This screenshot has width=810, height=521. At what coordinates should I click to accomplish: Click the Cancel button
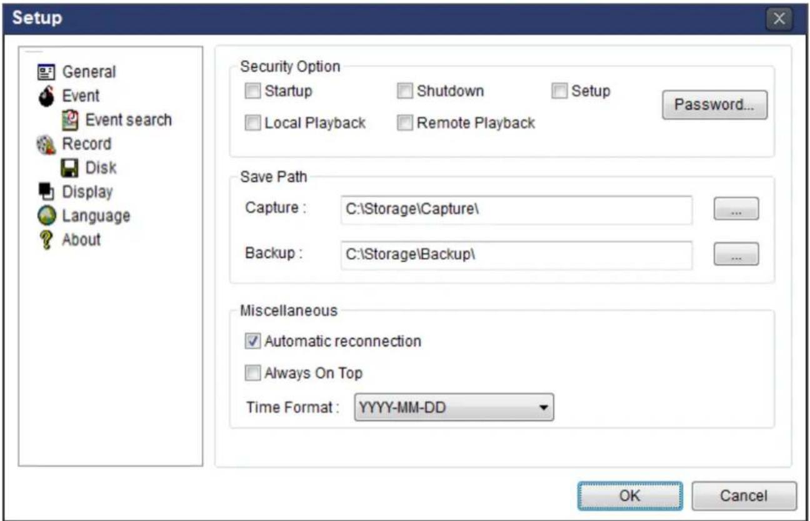click(x=744, y=496)
